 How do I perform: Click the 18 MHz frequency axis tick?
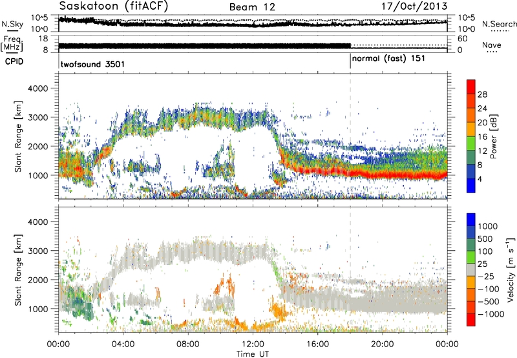43,39
